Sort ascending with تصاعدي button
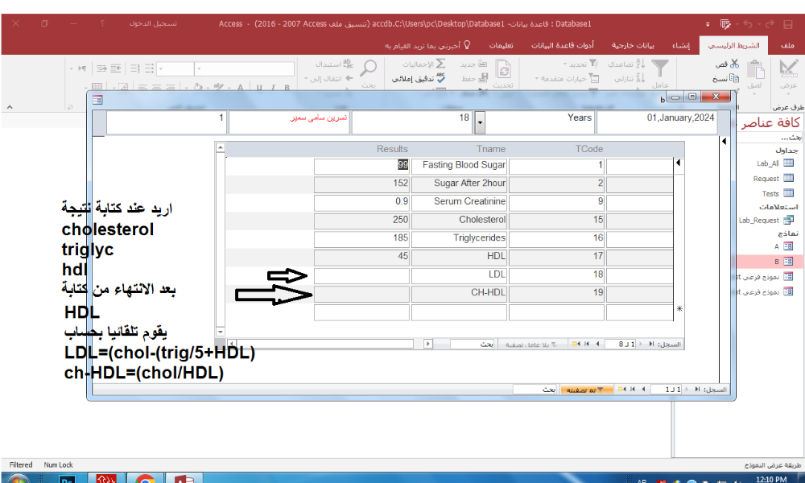Screen dimensions: 805x483 tap(626, 64)
